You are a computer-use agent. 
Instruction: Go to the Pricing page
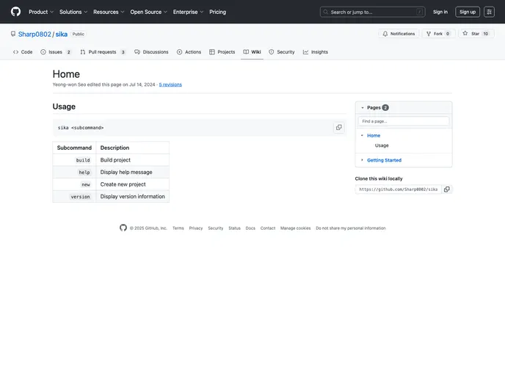217,12
